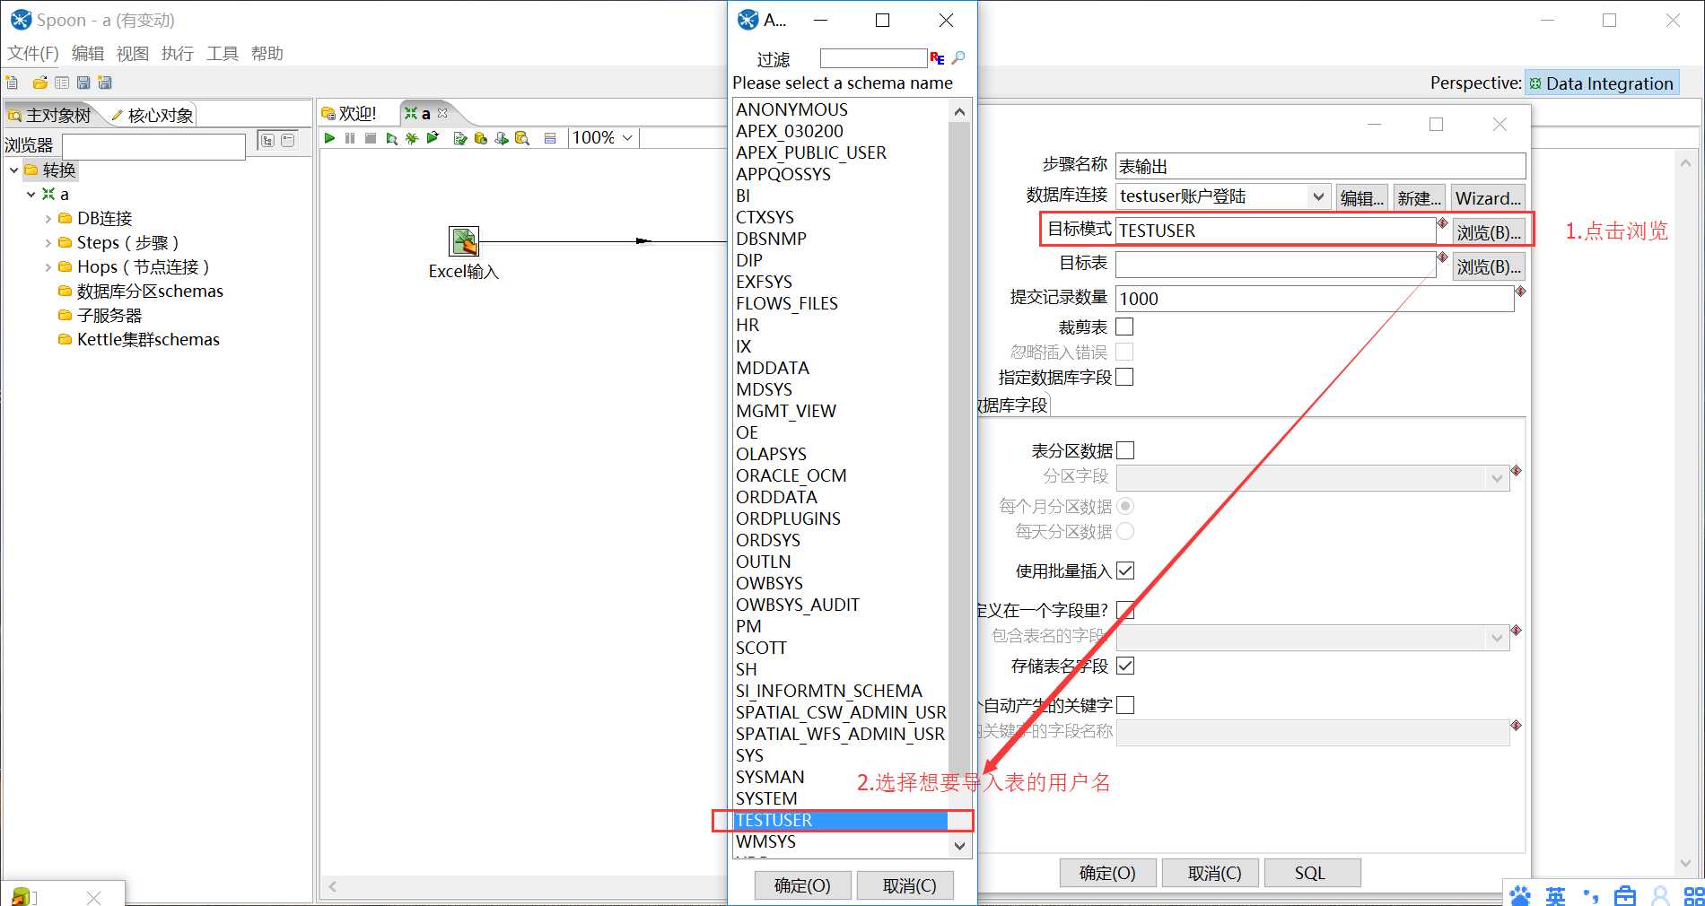
Task: Click the 新建... connection button
Action: coord(1419,197)
